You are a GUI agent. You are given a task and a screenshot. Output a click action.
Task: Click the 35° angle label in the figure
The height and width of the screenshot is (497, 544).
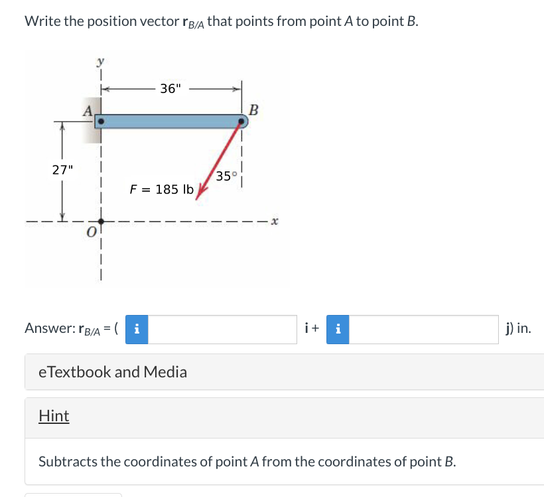226,175
